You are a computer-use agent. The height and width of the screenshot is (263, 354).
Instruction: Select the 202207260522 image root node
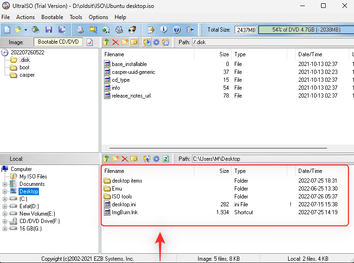pos(27,53)
